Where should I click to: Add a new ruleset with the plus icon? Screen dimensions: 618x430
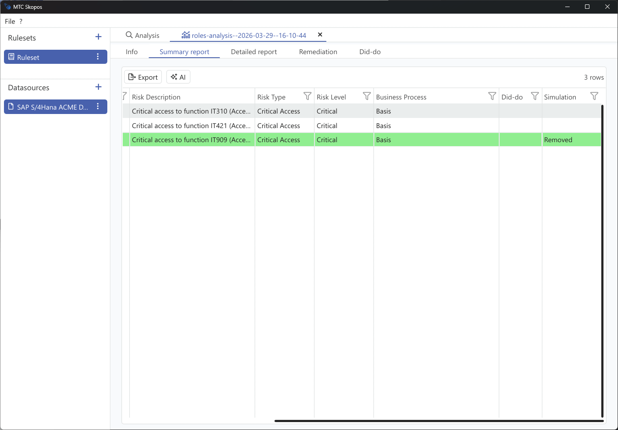pyautogui.click(x=98, y=37)
